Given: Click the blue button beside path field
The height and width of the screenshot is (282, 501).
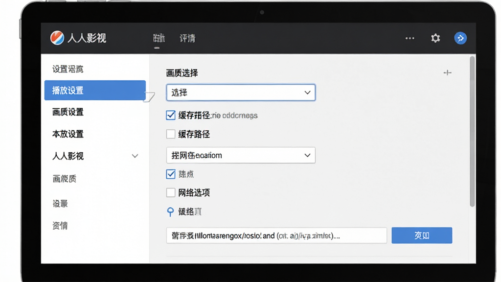Looking at the screenshot, I should coord(422,235).
